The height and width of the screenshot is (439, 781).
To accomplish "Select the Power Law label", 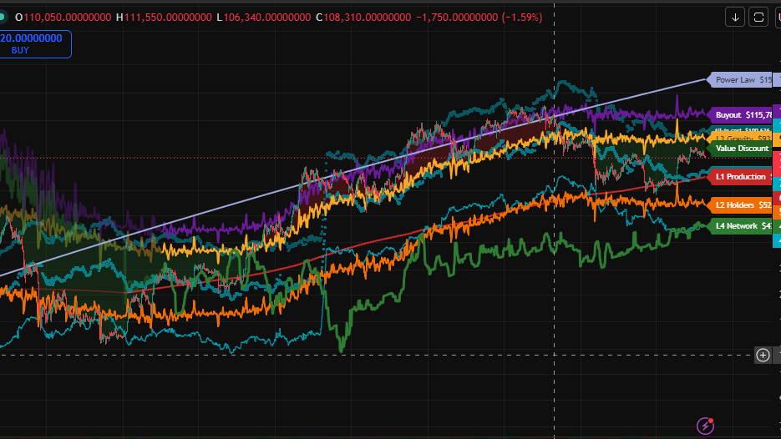I will [740, 79].
